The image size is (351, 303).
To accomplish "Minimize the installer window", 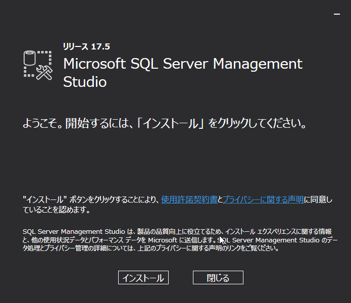I will 337,14.
